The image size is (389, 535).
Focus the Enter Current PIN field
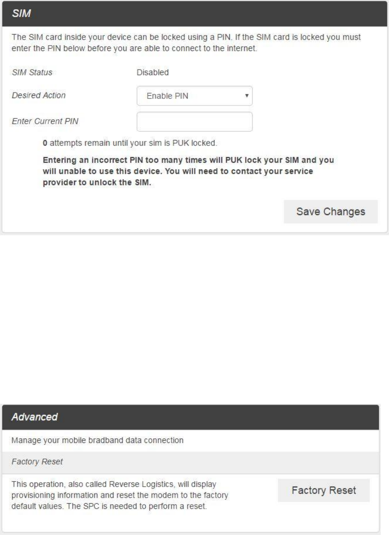(194, 122)
